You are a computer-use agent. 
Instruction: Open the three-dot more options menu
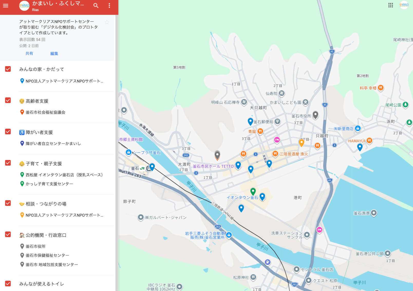109,6
